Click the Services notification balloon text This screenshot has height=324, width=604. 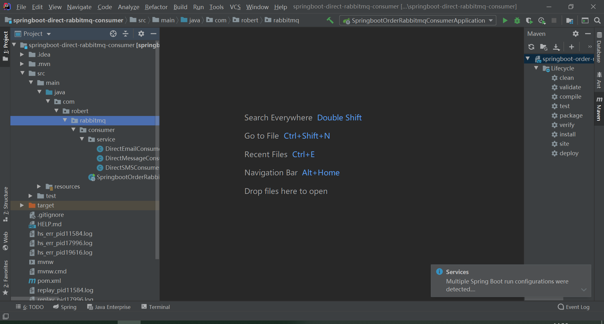click(x=507, y=285)
